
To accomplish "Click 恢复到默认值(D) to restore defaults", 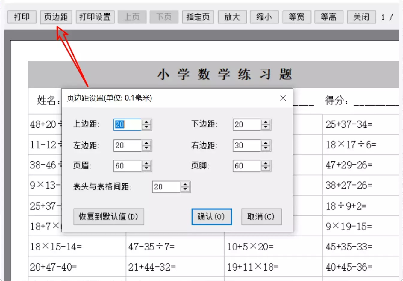I will pyautogui.click(x=109, y=217).
